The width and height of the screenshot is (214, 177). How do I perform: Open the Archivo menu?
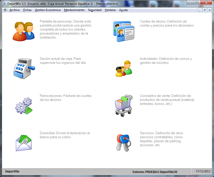pyautogui.click(x=15, y=10)
